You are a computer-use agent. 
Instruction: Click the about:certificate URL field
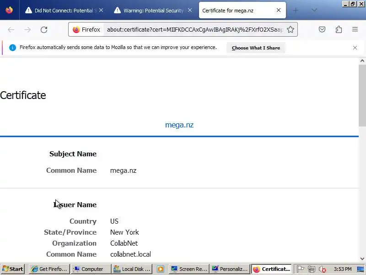click(x=195, y=30)
